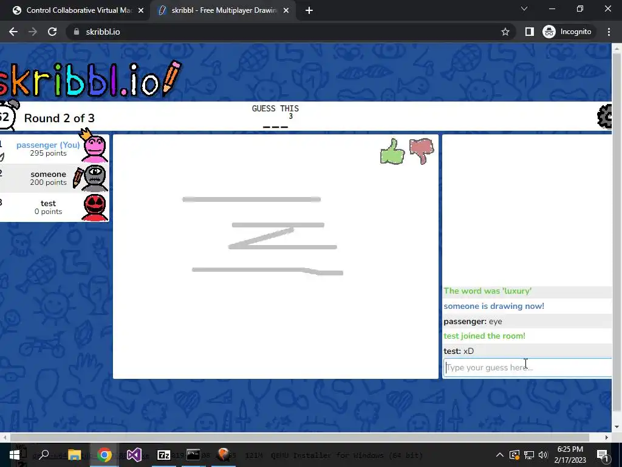Open Windows taskbar search
Viewport: 622px width, 467px height.
(44, 455)
